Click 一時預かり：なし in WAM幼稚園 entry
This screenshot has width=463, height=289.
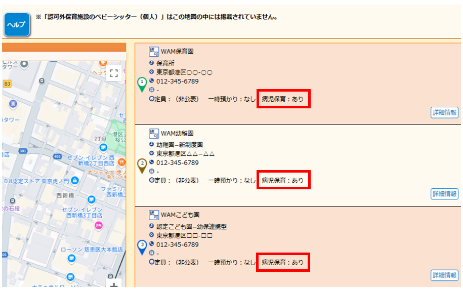coord(232,181)
